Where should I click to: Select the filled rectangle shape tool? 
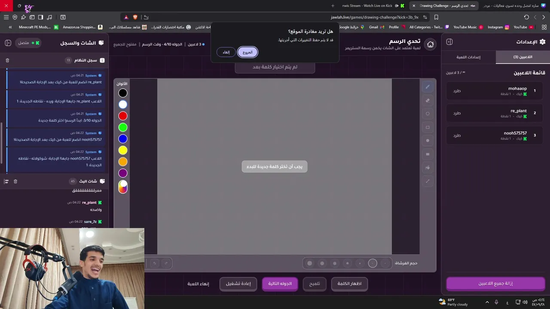(x=428, y=154)
